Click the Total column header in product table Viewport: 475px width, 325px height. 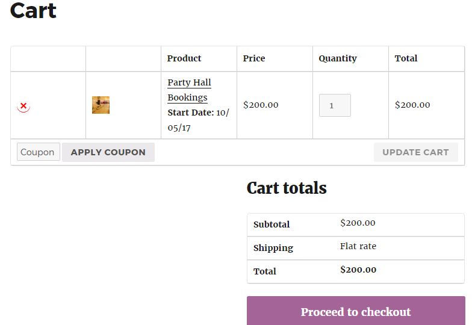pos(406,58)
